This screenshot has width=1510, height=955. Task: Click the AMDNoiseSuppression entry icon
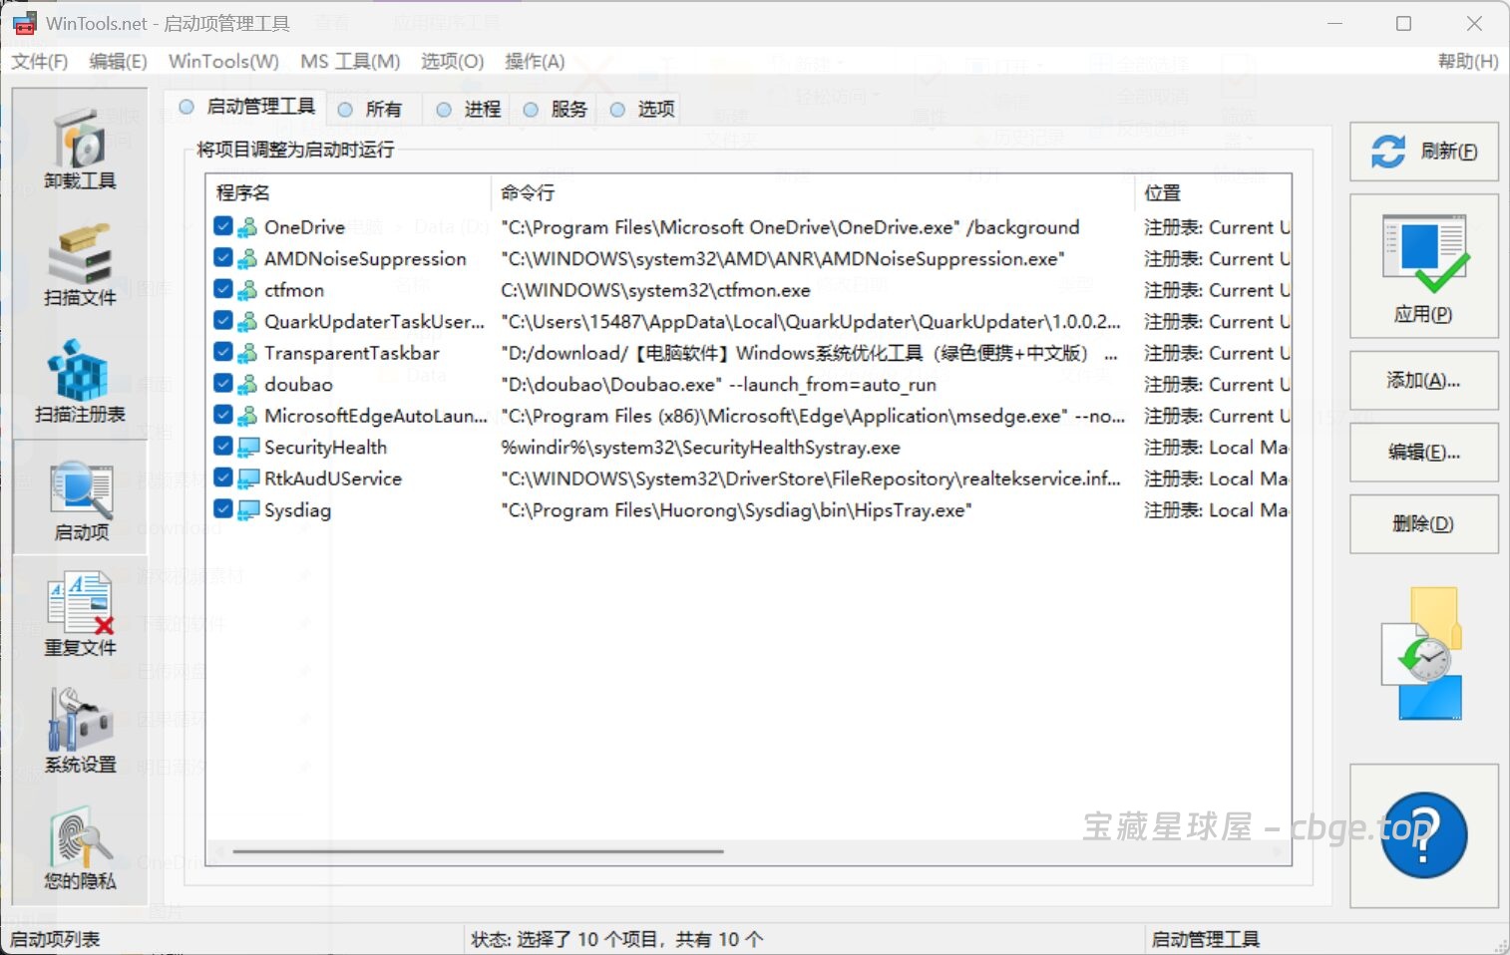247,259
